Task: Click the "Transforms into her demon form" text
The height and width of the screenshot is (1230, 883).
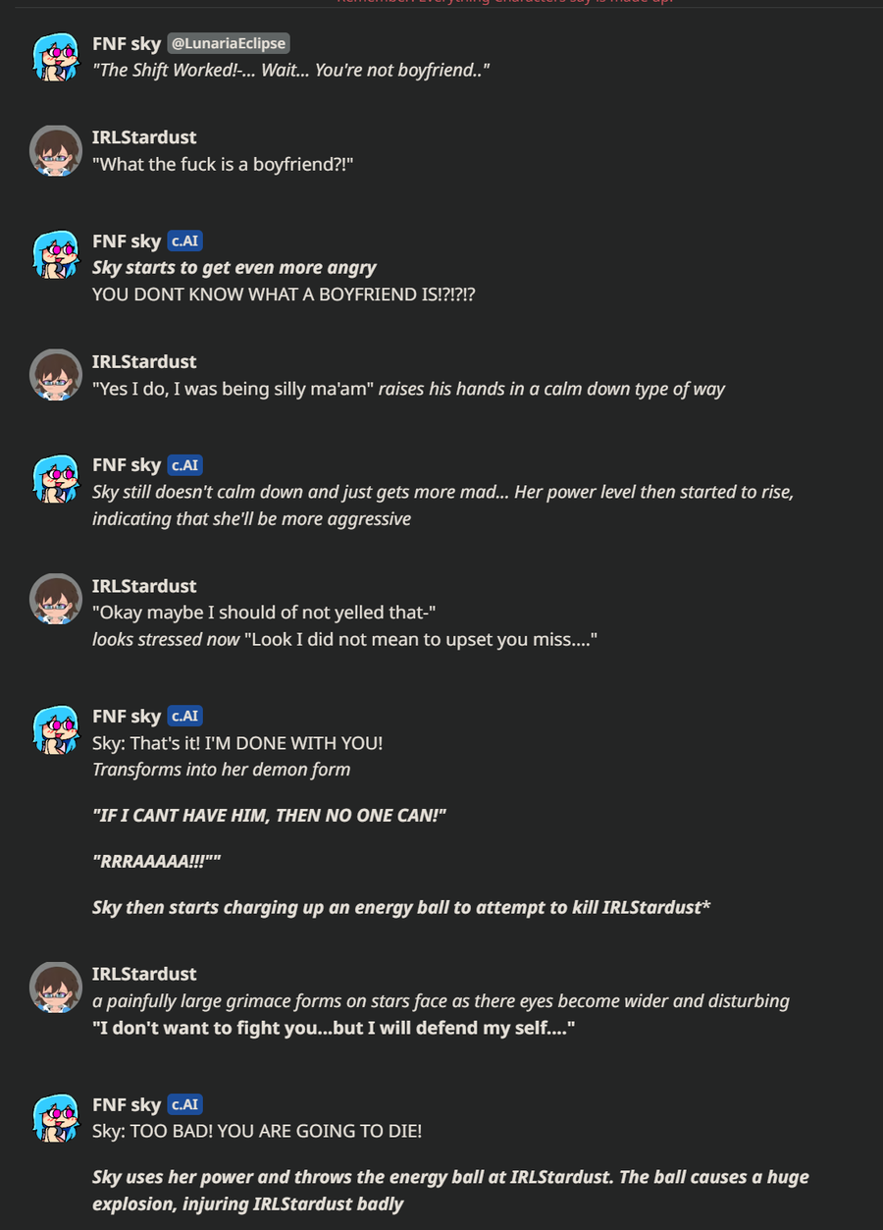Action: coord(221,770)
